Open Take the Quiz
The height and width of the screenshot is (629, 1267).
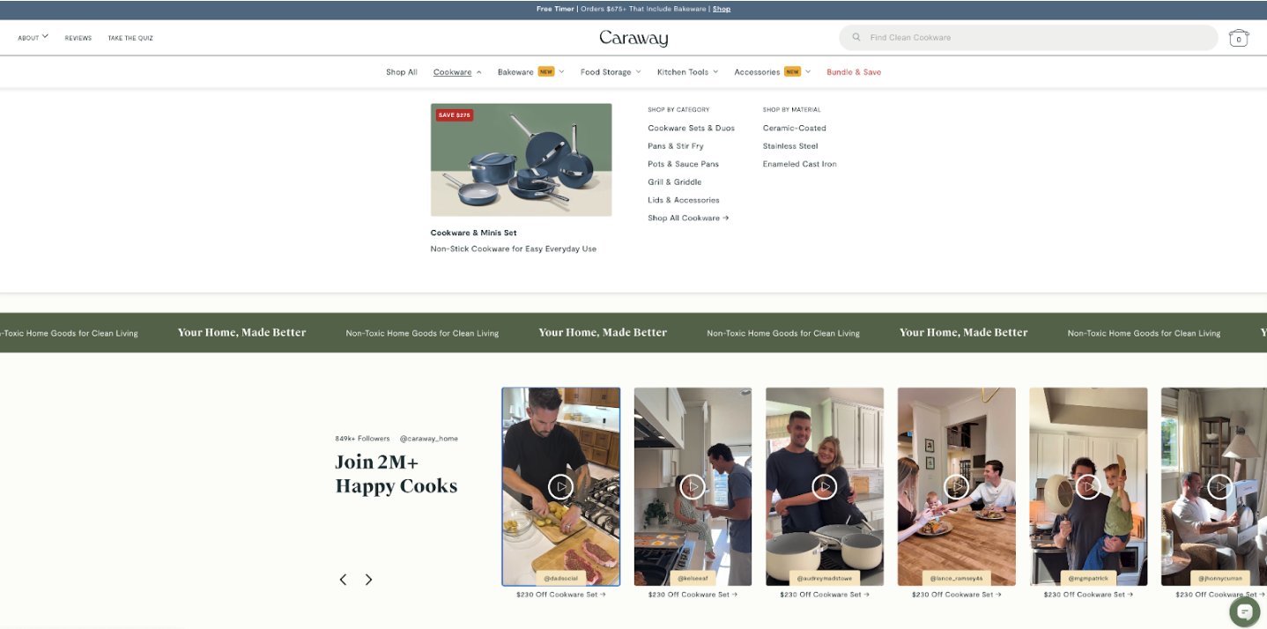[130, 38]
